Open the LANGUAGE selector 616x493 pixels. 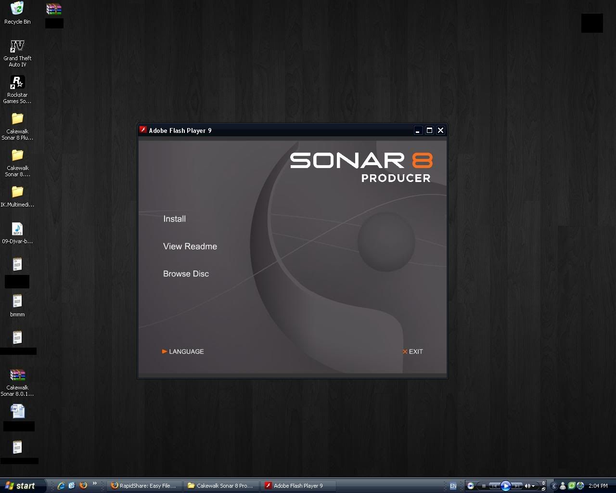coord(183,351)
